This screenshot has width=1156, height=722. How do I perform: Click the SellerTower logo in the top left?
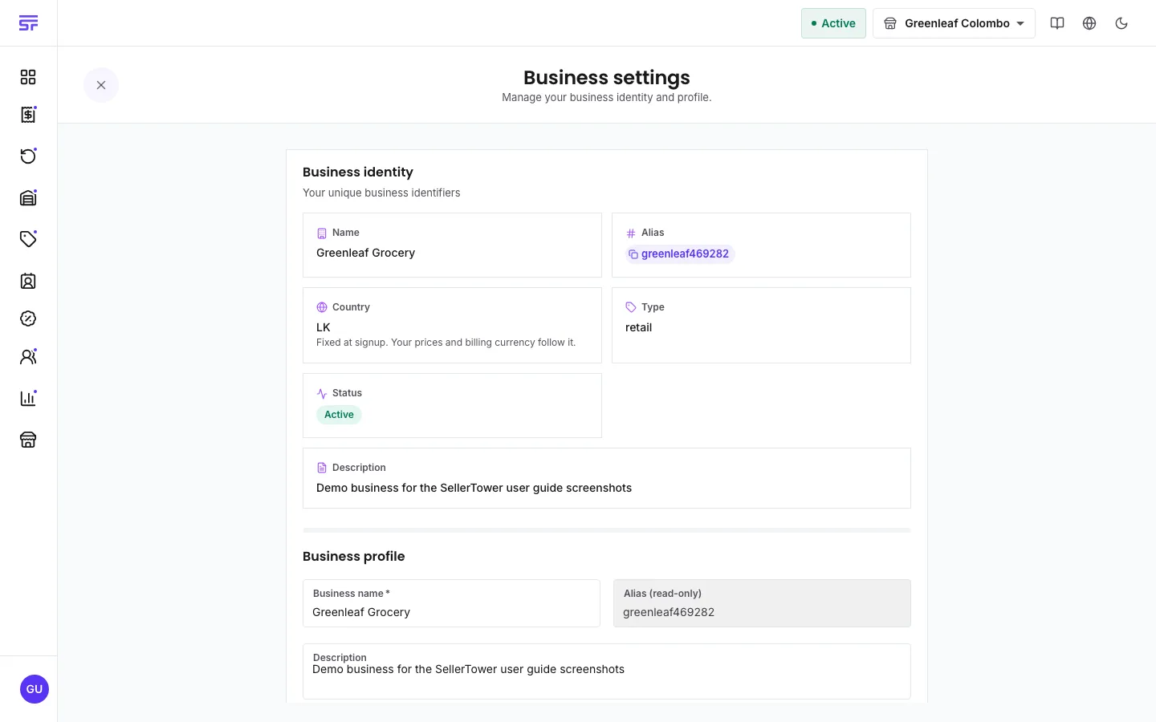28,23
